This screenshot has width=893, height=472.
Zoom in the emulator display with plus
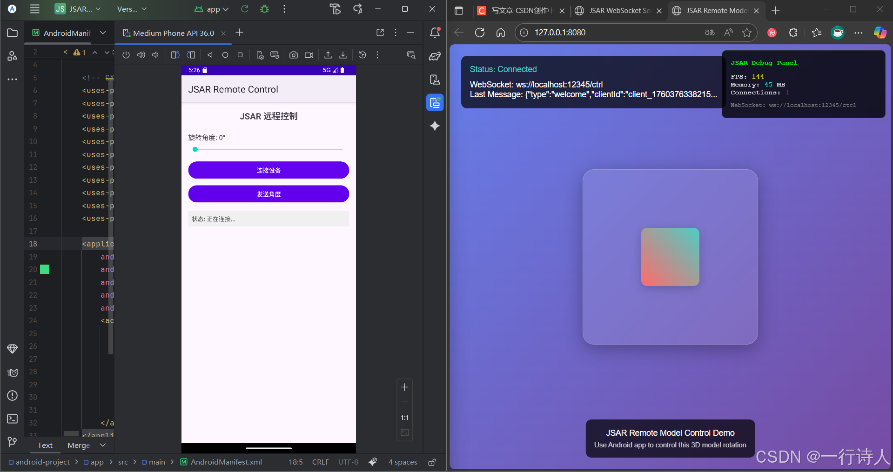pyautogui.click(x=404, y=387)
